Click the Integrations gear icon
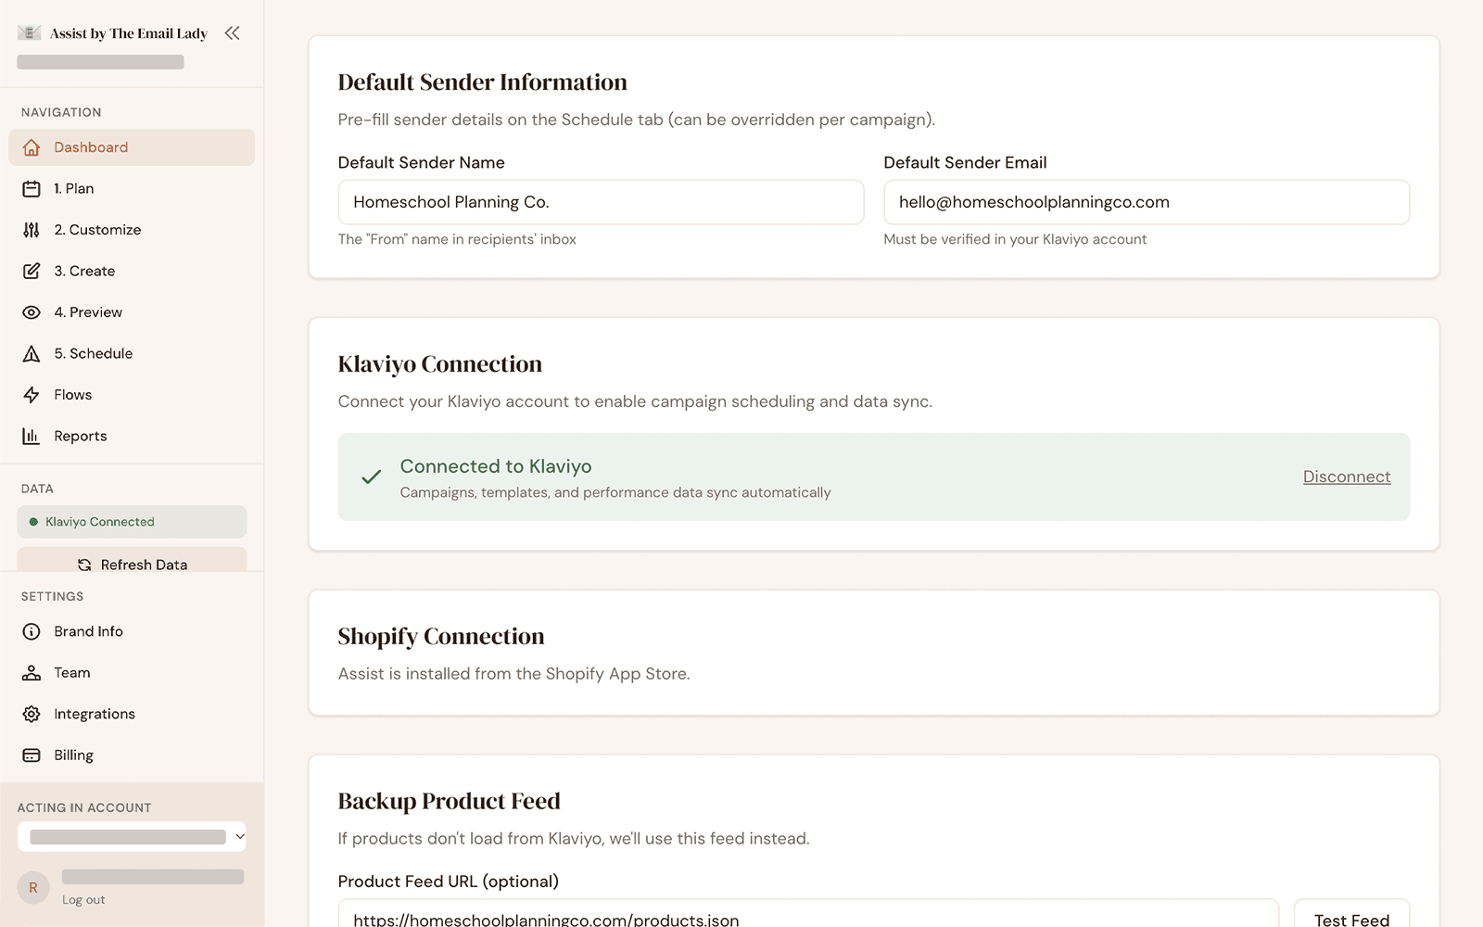The image size is (1483, 927). click(32, 715)
